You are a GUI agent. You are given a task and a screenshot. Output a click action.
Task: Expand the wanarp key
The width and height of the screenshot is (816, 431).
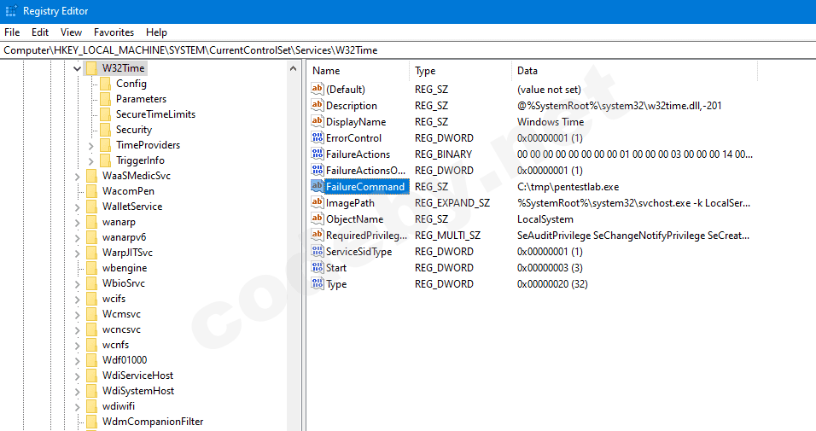(x=77, y=222)
